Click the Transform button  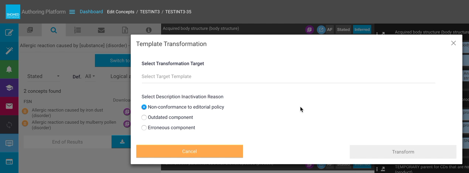(x=403, y=152)
